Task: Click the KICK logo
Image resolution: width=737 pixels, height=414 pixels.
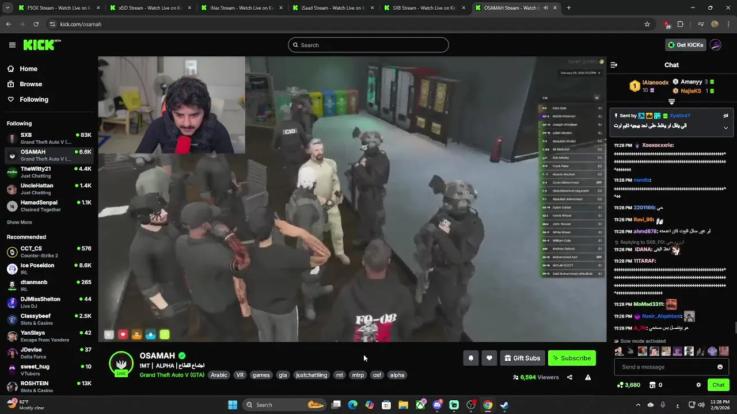Action: (42, 45)
